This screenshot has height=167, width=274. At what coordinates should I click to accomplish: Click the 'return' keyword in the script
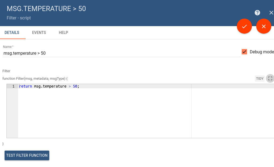pyautogui.click(x=26, y=86)
